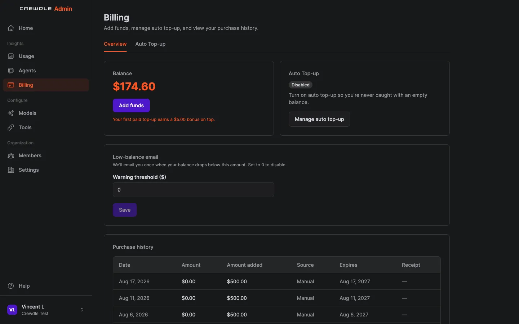The width and height of the screenshot is (519, 324).
Task: Click the Tools link icon
Action: (11, 127)
